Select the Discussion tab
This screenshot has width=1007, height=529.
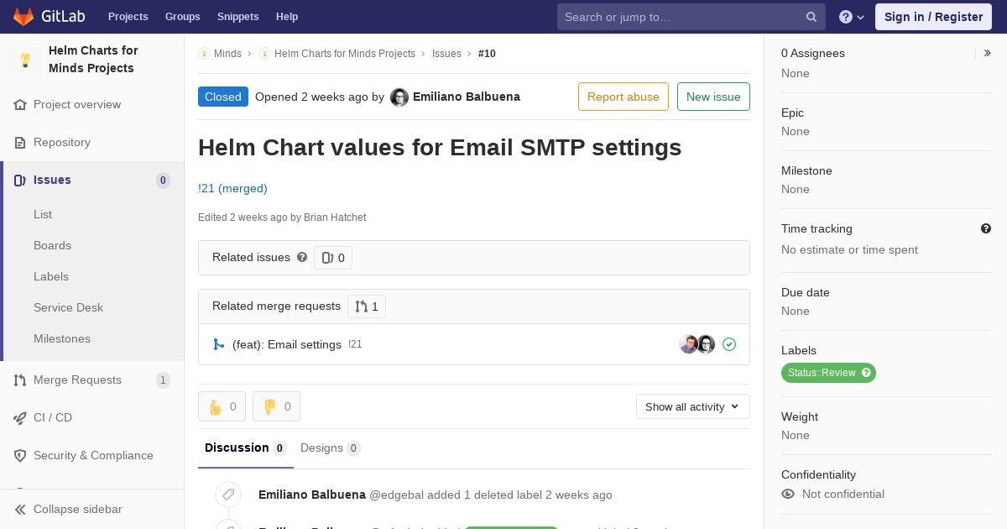[246, 448]
